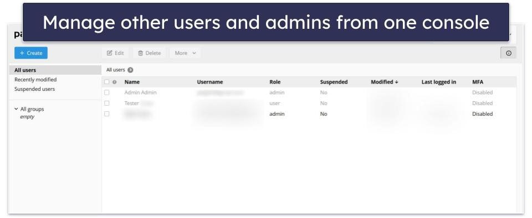Sort table by Role column
The image size is (532, 218).
pyautogui.click(x=275, y=82)
